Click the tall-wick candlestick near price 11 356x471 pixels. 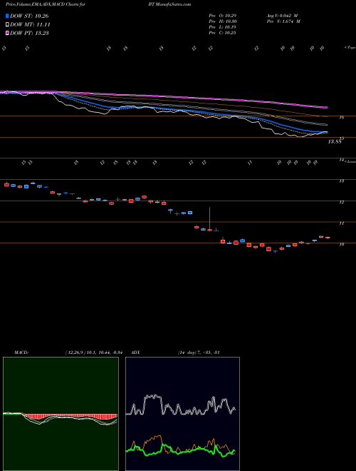tap(210, 219)
